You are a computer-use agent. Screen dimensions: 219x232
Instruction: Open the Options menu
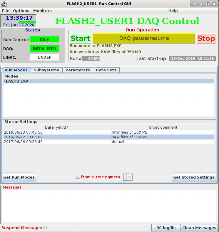tap(21, 11)
